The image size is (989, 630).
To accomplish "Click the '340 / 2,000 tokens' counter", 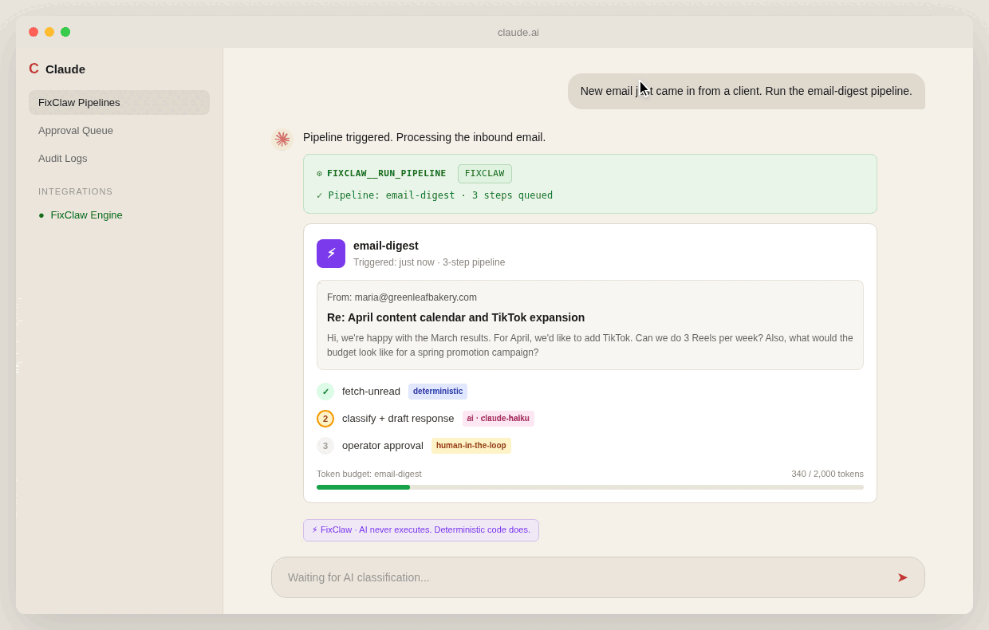I will 827,474.
